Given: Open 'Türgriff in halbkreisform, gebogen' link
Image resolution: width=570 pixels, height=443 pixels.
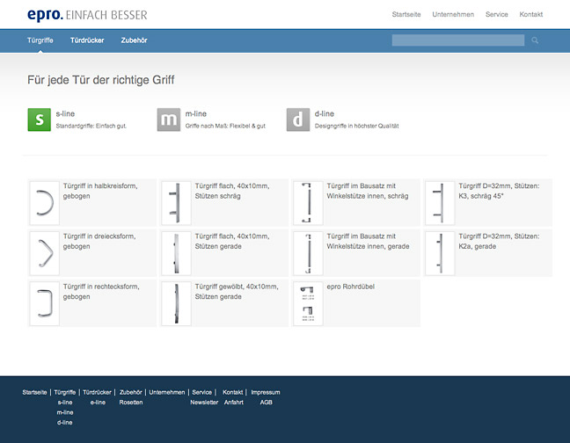Looking at the screenshot, I should [x=100, y=191].
